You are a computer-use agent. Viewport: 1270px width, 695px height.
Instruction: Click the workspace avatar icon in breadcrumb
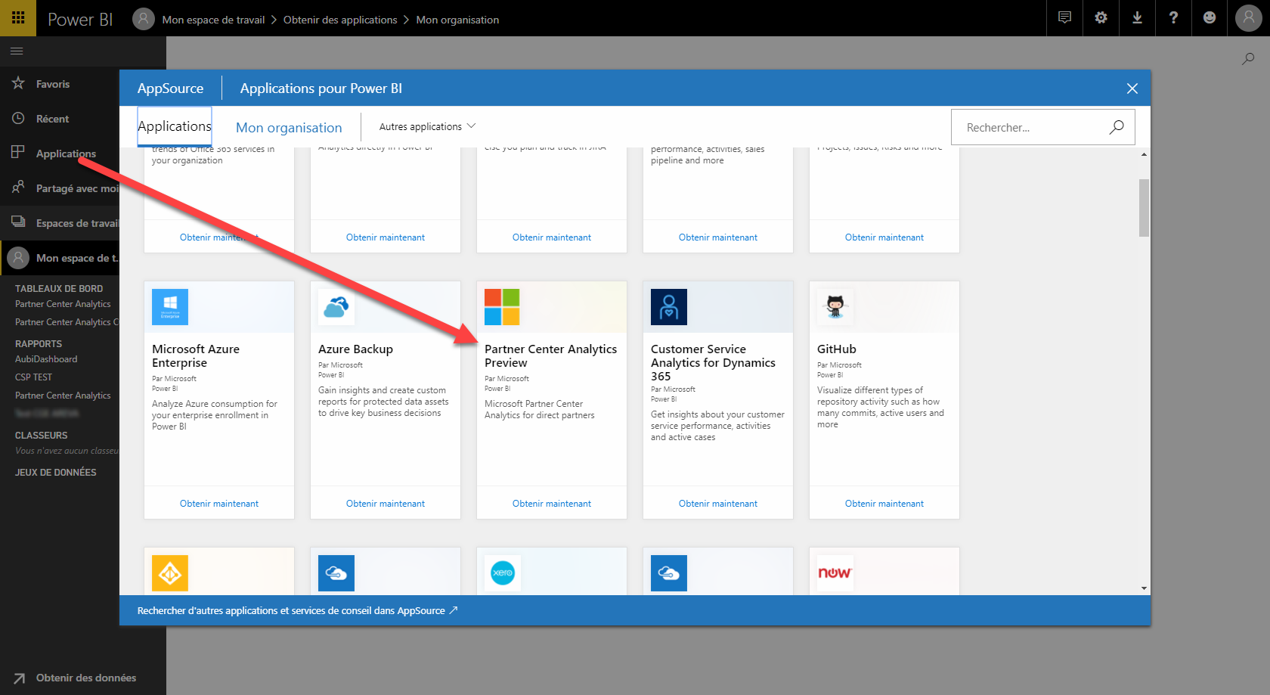(x=144, y=19)
